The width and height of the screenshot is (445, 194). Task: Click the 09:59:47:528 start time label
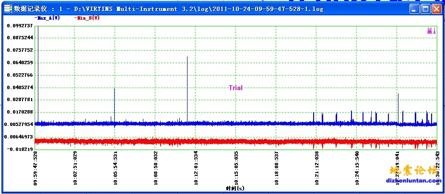click(x=35, y=168)
